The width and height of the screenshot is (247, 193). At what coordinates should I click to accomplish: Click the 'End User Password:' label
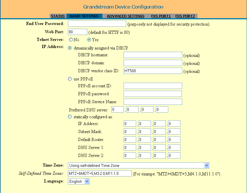(x=45, y=24)
